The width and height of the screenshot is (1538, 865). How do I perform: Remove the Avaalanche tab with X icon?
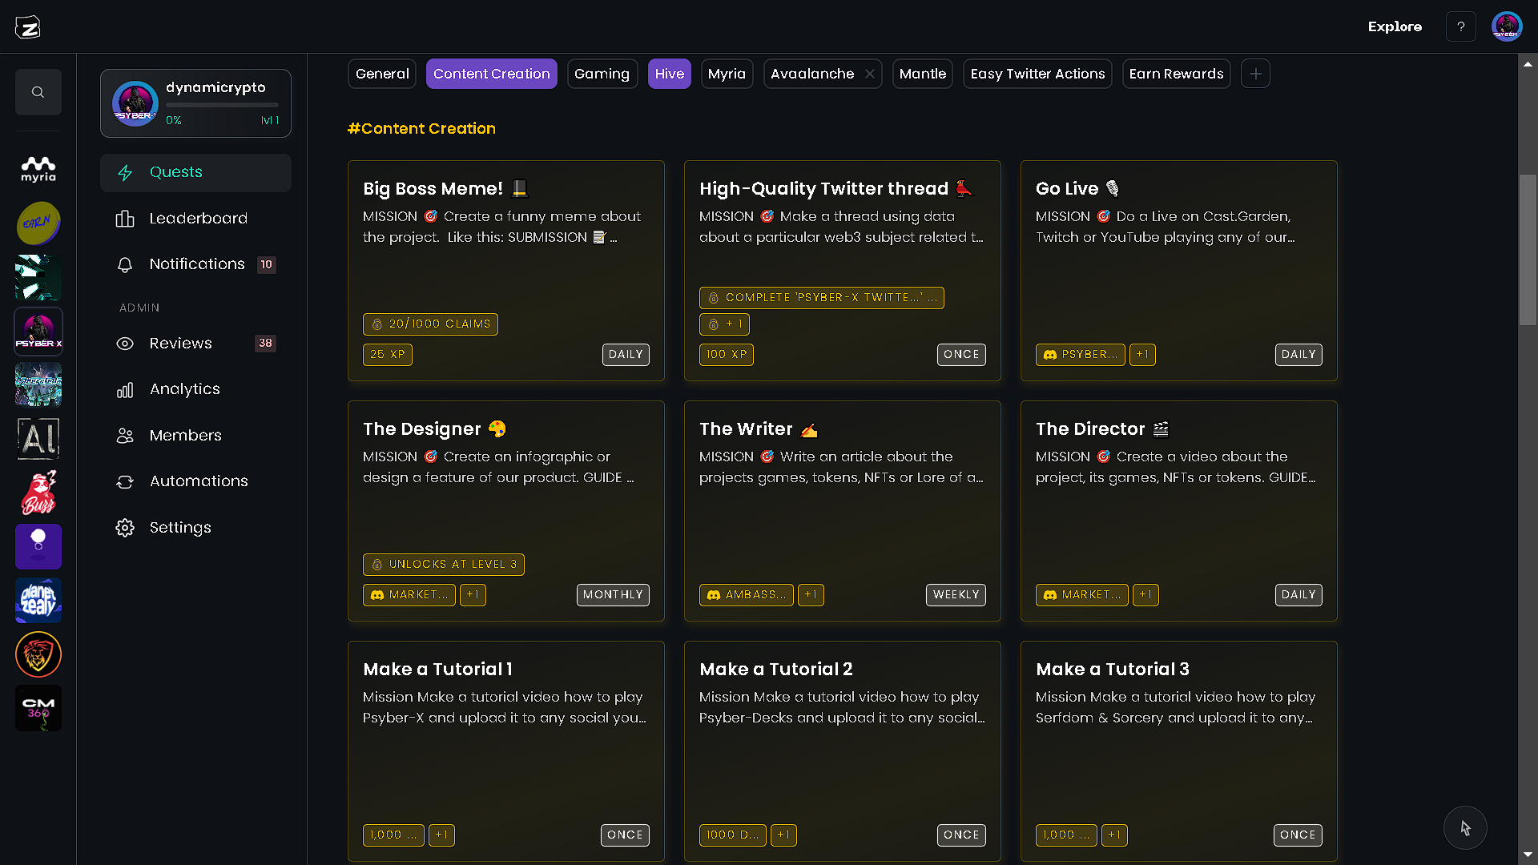tap(870, 74)
